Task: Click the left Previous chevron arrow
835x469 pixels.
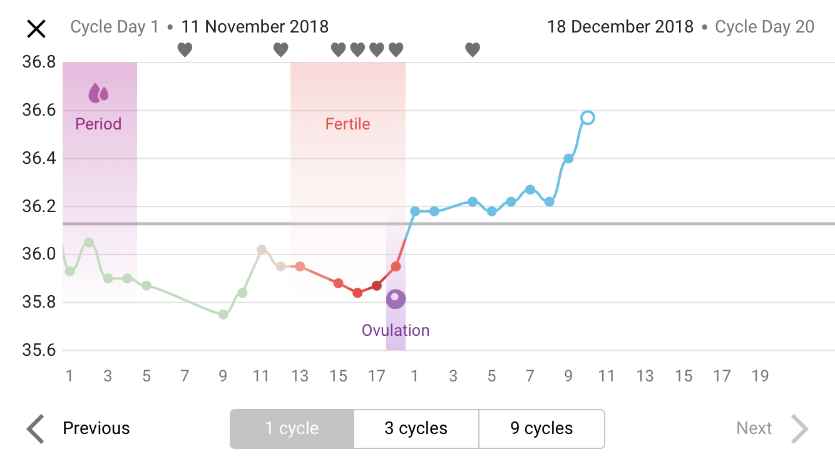Action: (36, 429)
